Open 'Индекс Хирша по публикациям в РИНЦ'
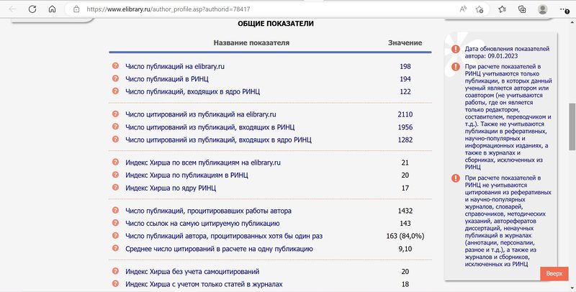This screenshot has height=292, width=576. [x=186, y=175]
